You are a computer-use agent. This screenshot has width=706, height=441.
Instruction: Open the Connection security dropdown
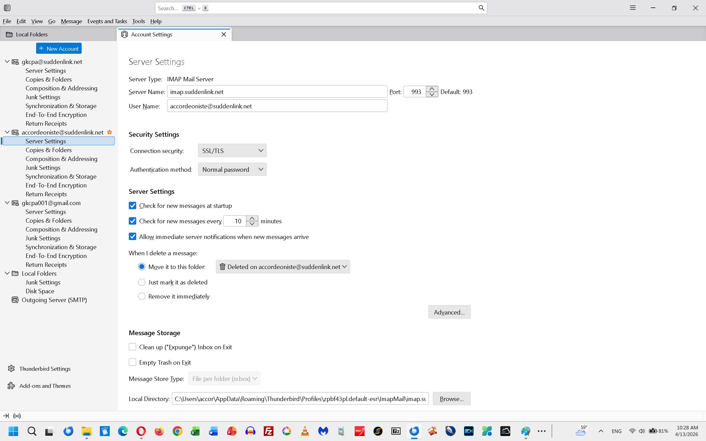[232, 150]
